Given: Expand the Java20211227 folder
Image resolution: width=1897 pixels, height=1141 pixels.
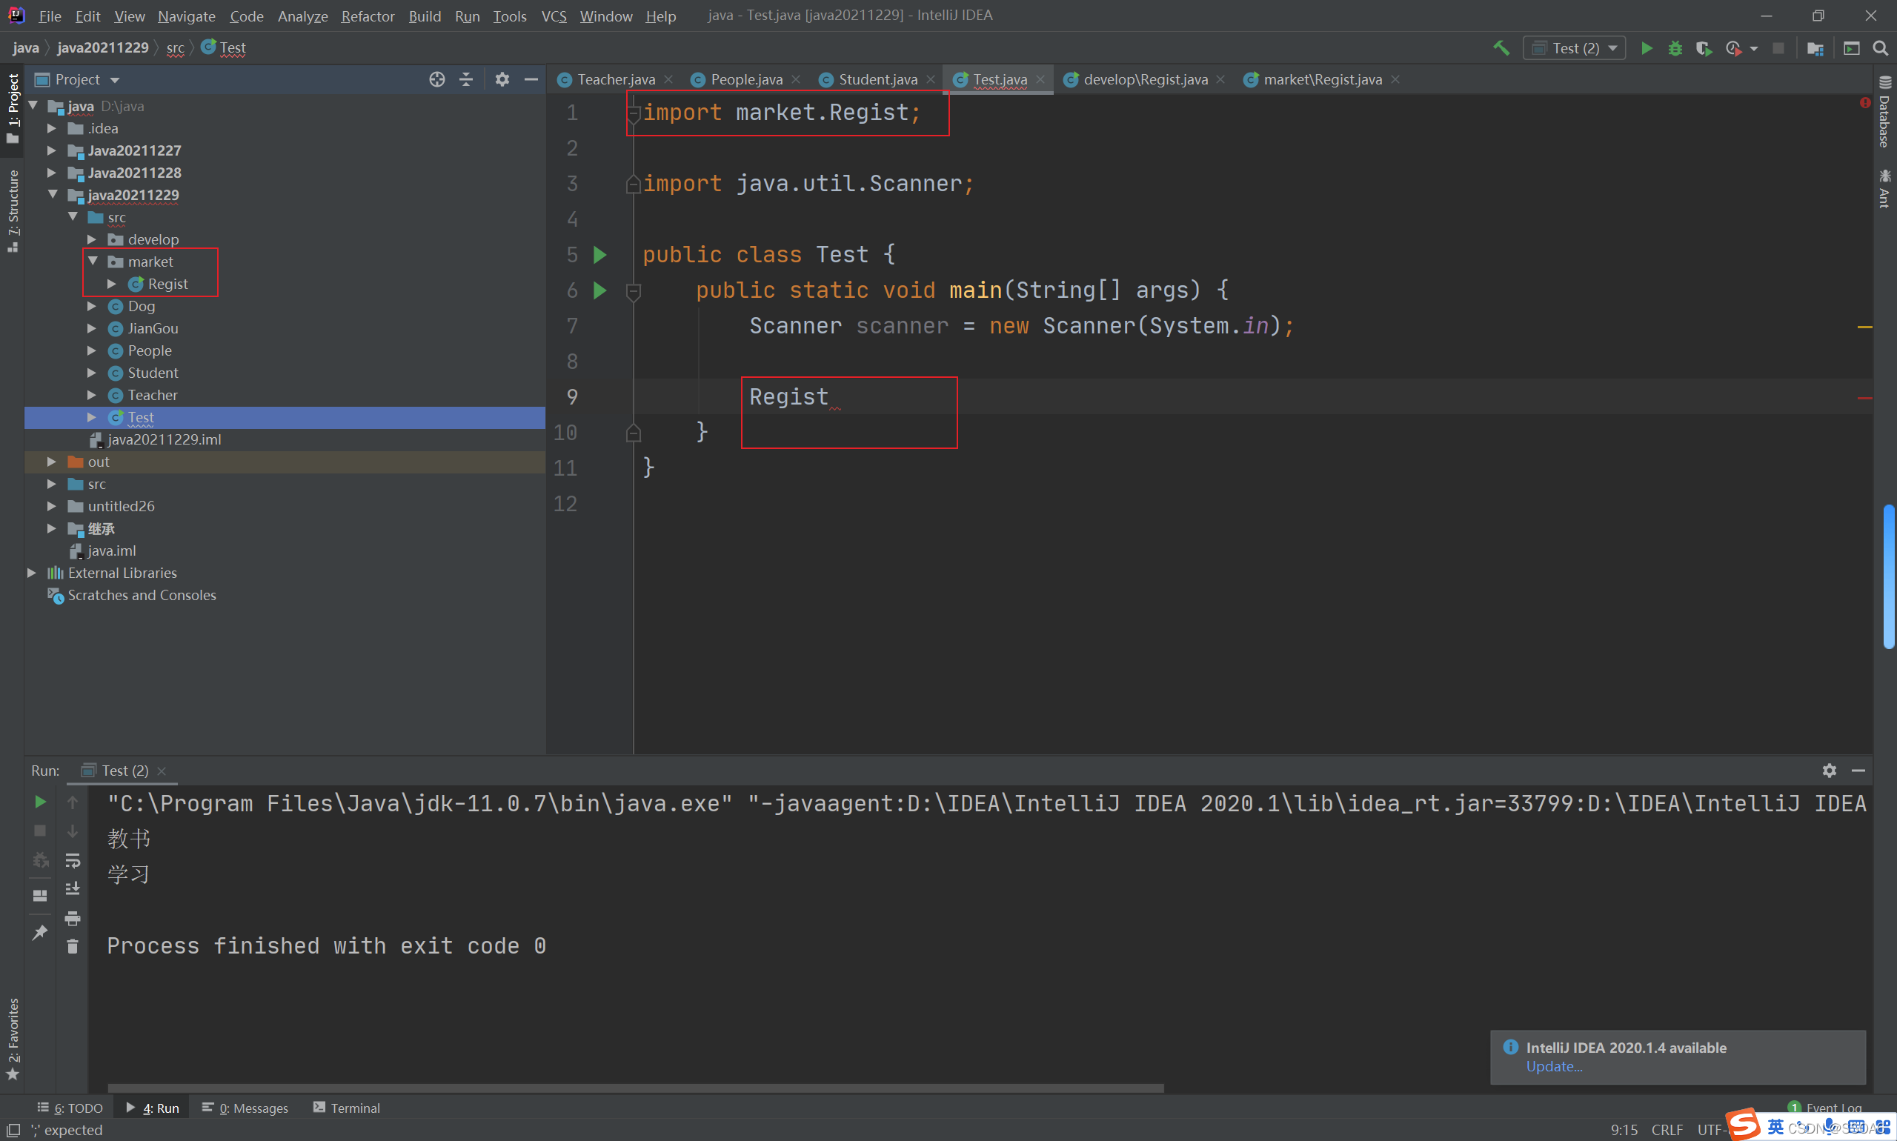Looking at the screenshot, I should coord(52,150).
